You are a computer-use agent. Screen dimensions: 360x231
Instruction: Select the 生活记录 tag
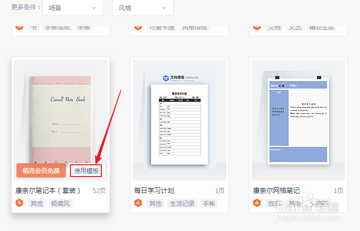pyautogui.click(x=182, y=203)
